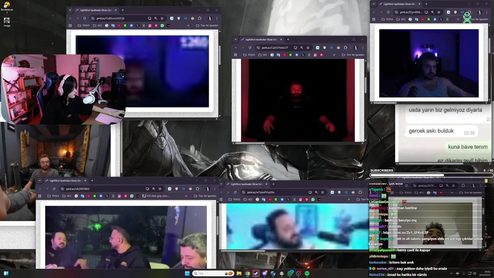Click Windows Start button
This screenshot has width=494, height=278.
click(187, 273)
